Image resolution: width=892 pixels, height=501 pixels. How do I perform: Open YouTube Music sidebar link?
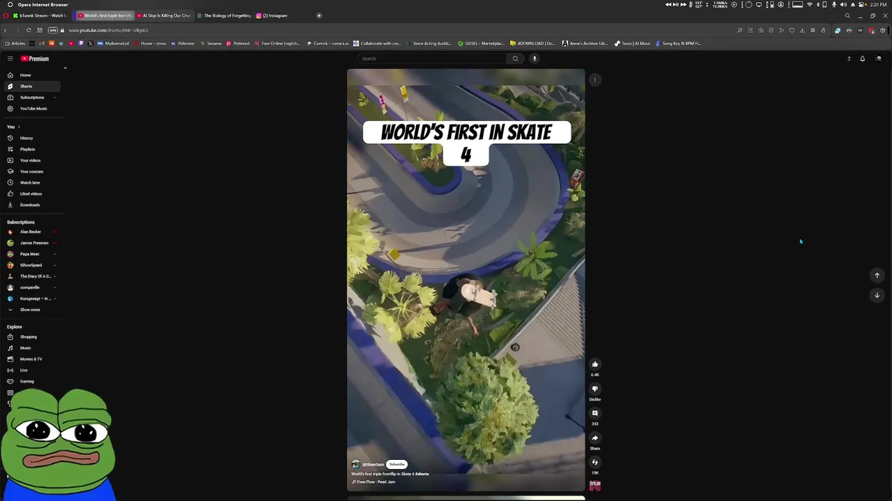(x=31, y=109)
